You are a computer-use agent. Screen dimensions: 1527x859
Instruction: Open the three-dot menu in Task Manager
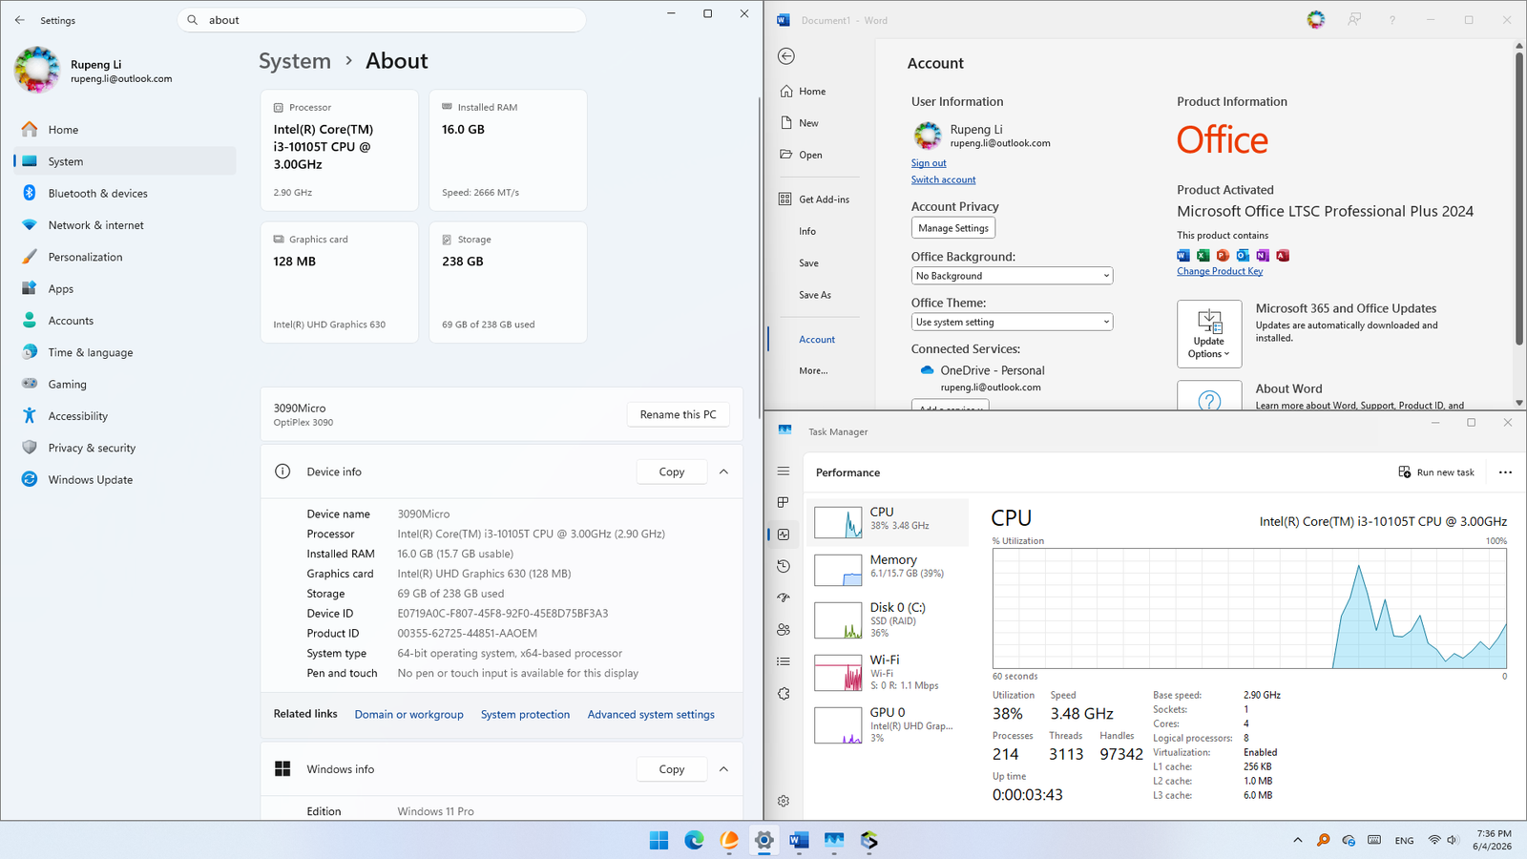[x=1505, y=472]
